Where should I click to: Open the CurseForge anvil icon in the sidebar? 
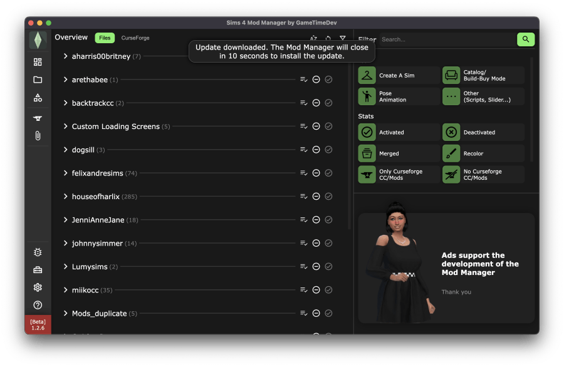coord(38,118)
